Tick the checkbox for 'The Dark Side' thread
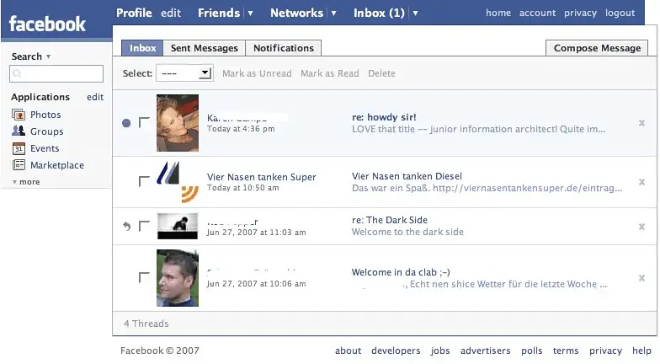The image size is (660, 364). point(144,226)
